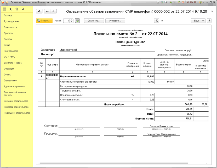This screenshot has width=217, height=168.
Task: Open help with the ? button
Action: [209, 21]
